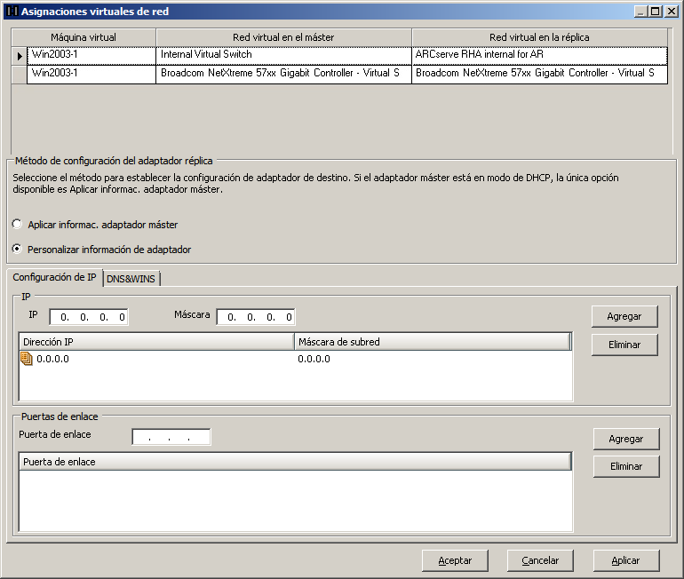Open the Configuración de IP tab
This screenshot has width=684, height=579.
54,278
